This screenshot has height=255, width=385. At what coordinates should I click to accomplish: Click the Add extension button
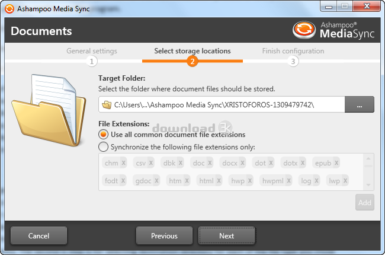point(365,203)
